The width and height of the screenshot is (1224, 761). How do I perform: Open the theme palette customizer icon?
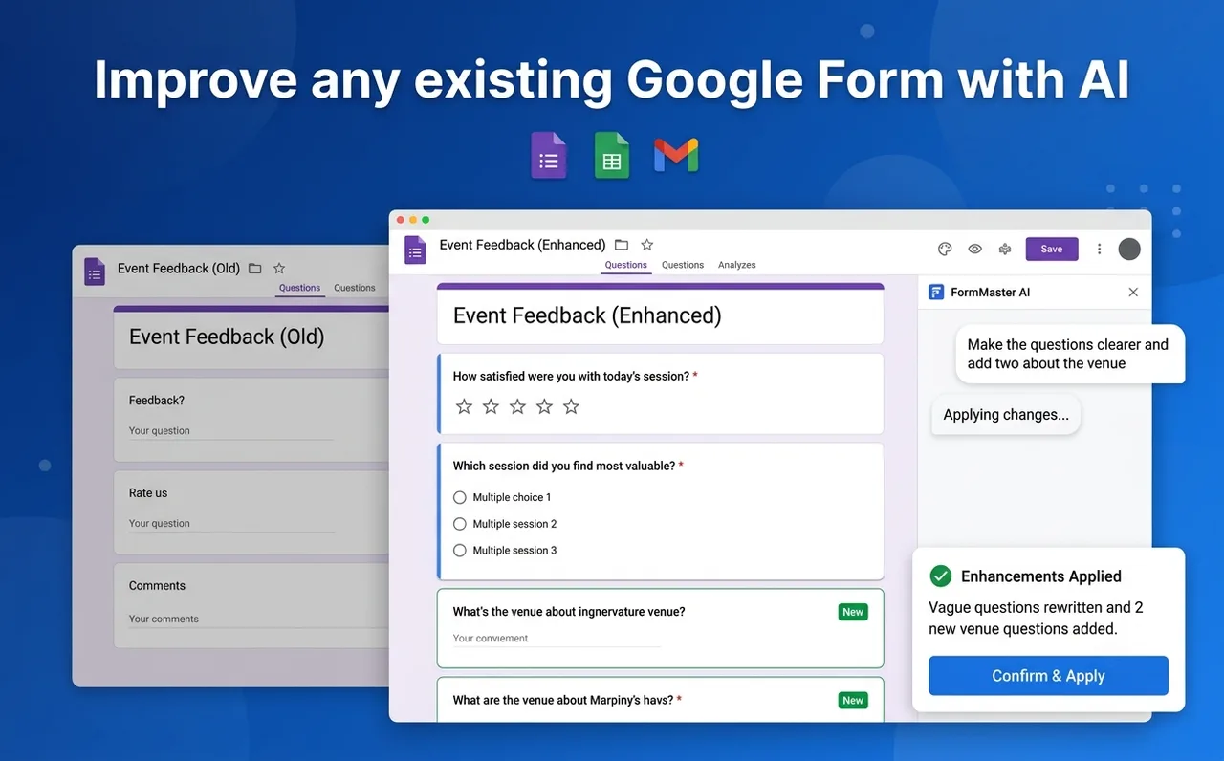[945, 249]
